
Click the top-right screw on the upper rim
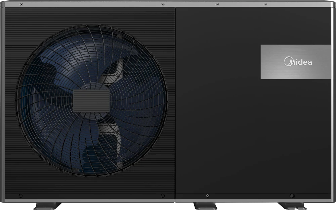[265, 4]
